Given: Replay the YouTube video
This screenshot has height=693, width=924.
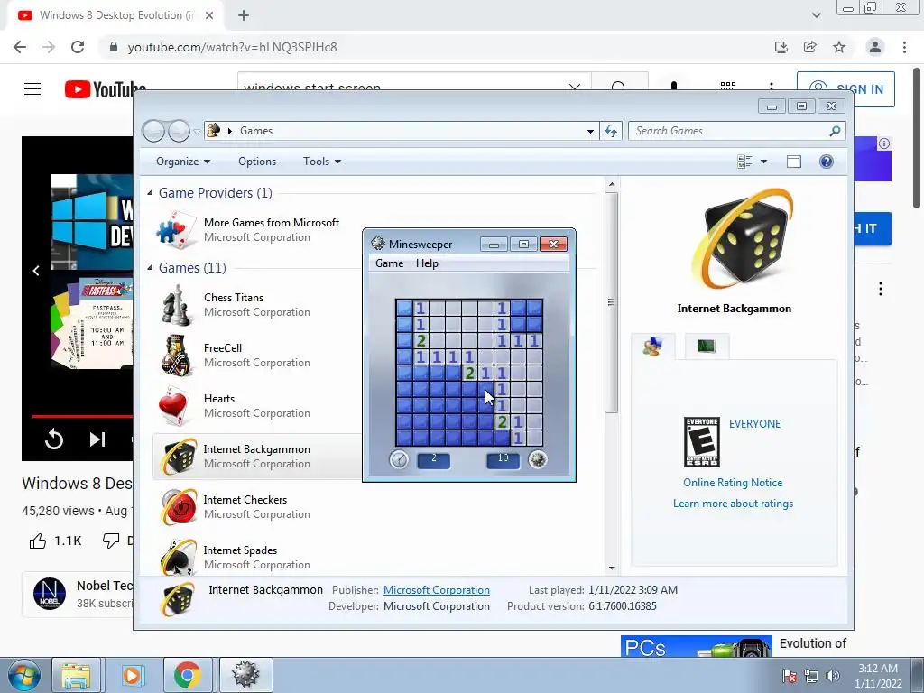Looking at the screenshot, I should click(53, 439).
